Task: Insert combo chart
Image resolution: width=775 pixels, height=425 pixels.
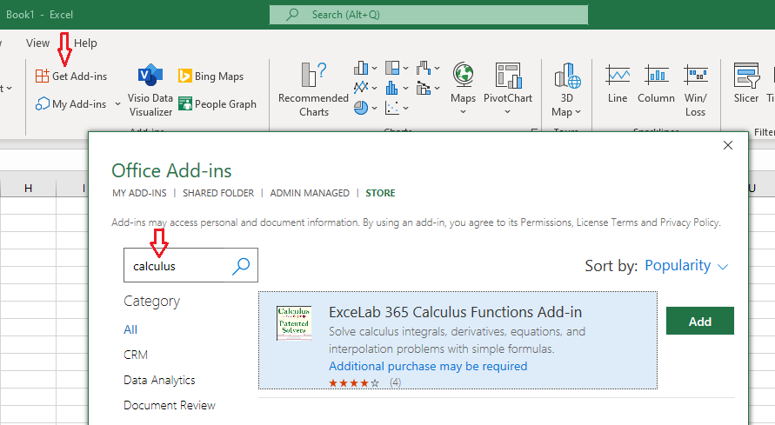Action: [x=424, y=88]
